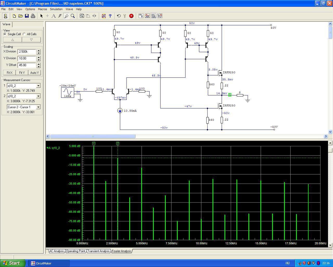
Task: Click the Fit X button
Action: (10, 73)
